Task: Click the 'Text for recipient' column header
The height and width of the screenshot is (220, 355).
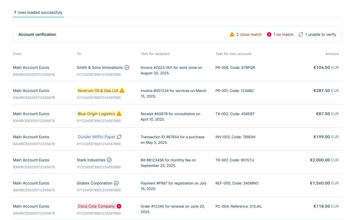Action: [x=155, y=54]
